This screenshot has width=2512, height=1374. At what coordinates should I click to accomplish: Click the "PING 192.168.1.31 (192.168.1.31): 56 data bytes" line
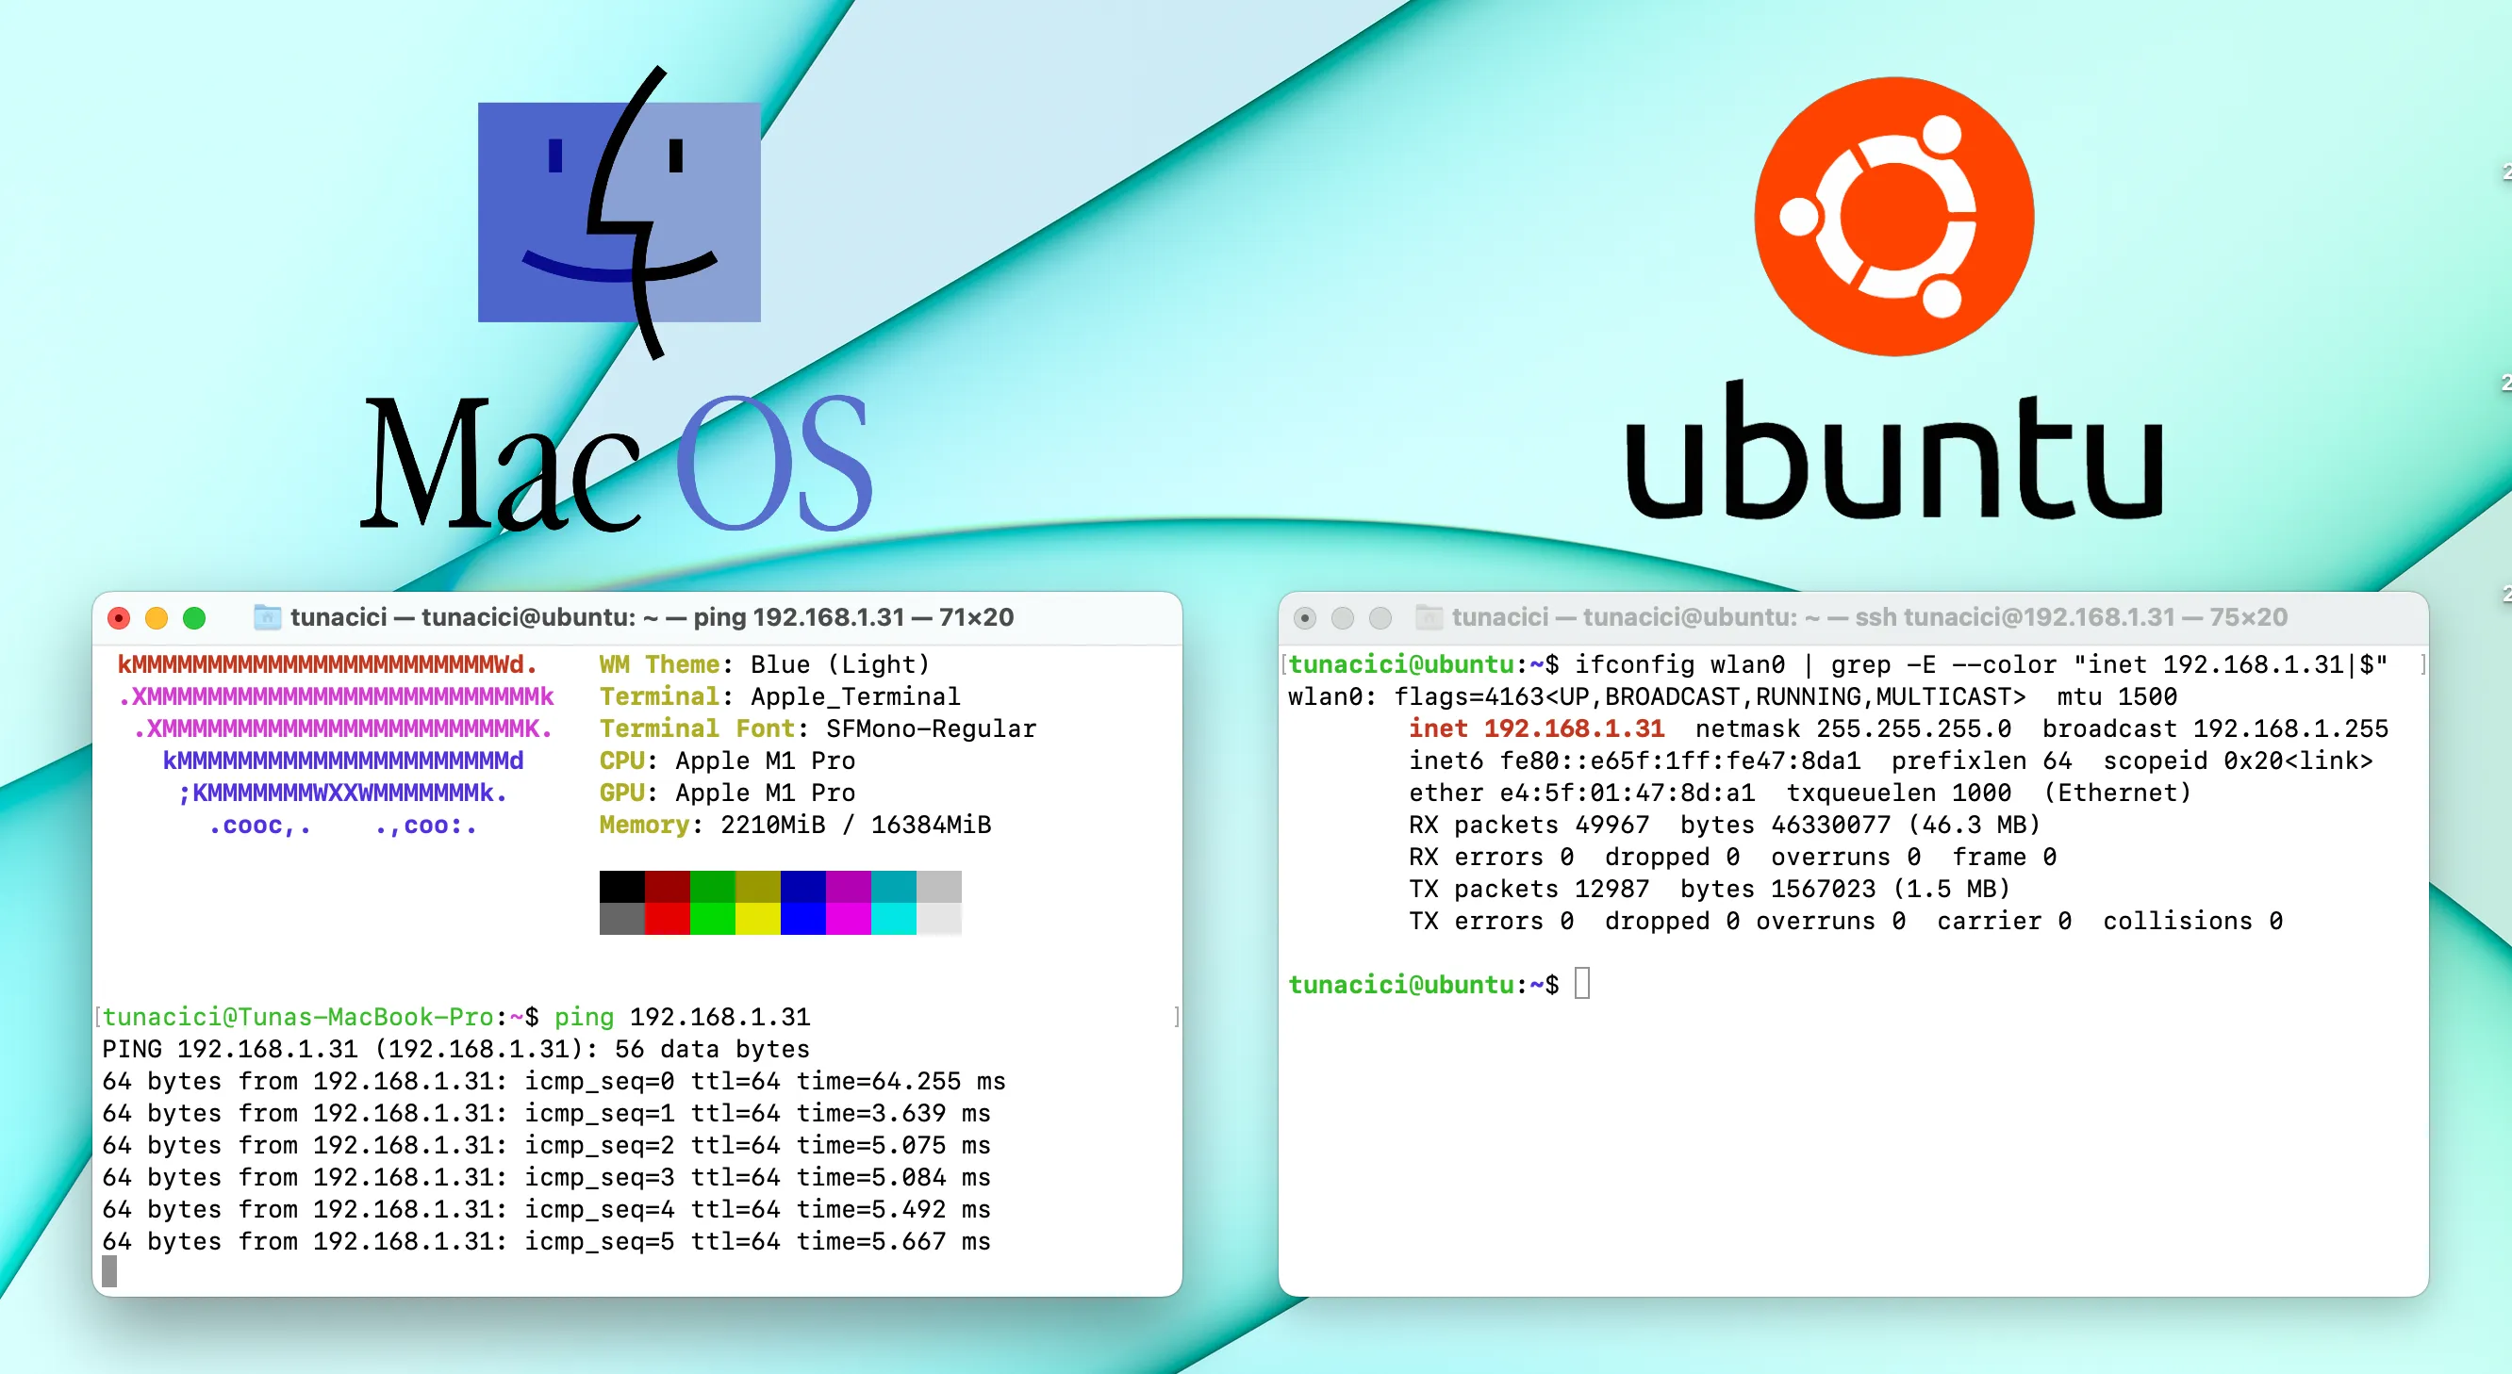[x=455, y=1050]
